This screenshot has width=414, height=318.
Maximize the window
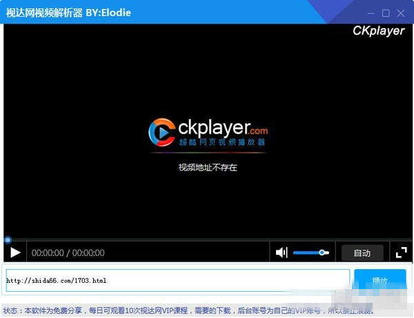pyautogui.click(x=386, y=13)
